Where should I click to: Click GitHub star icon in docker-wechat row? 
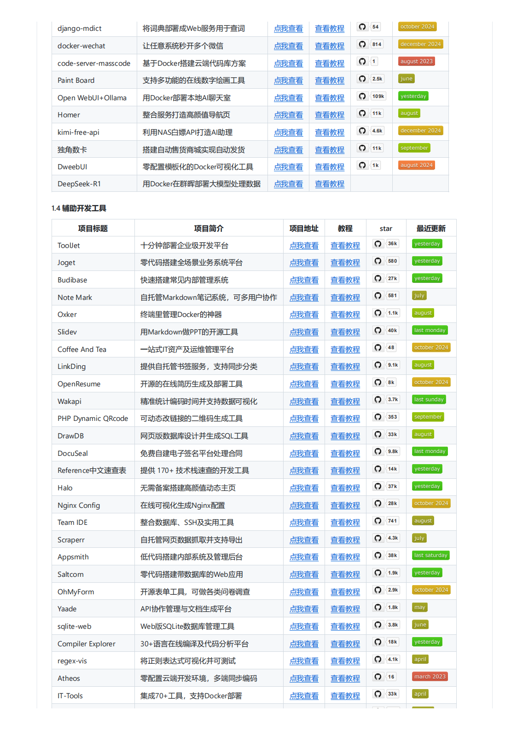[x=362, y=44]
